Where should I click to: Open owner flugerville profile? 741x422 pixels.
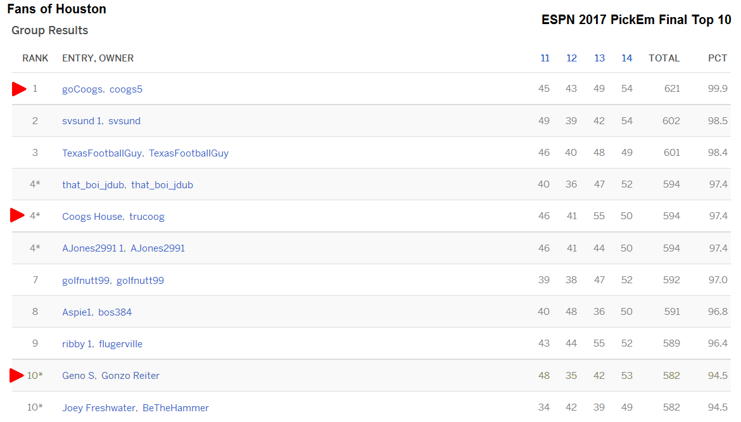120,344
